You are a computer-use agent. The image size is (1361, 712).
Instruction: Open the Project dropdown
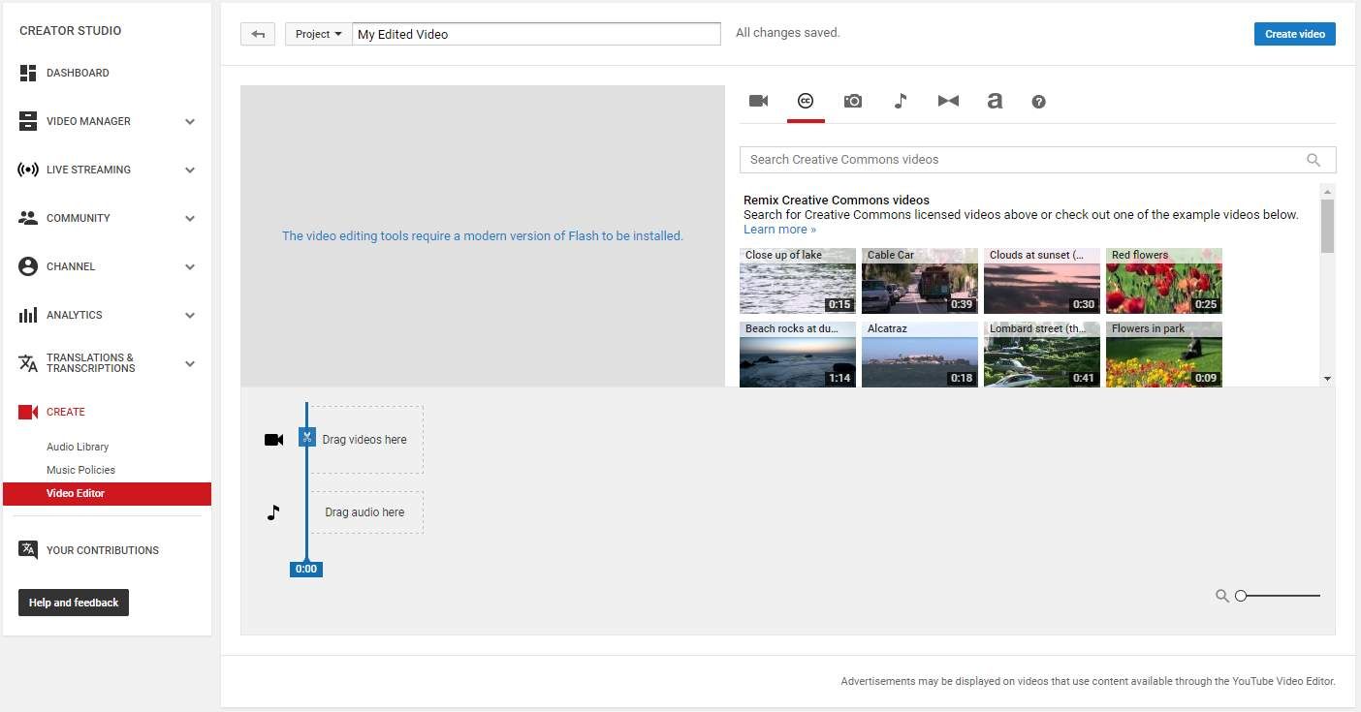(318, 34)
